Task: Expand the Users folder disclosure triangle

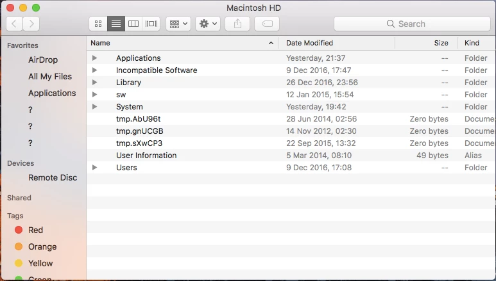Action: coord(94,168)
